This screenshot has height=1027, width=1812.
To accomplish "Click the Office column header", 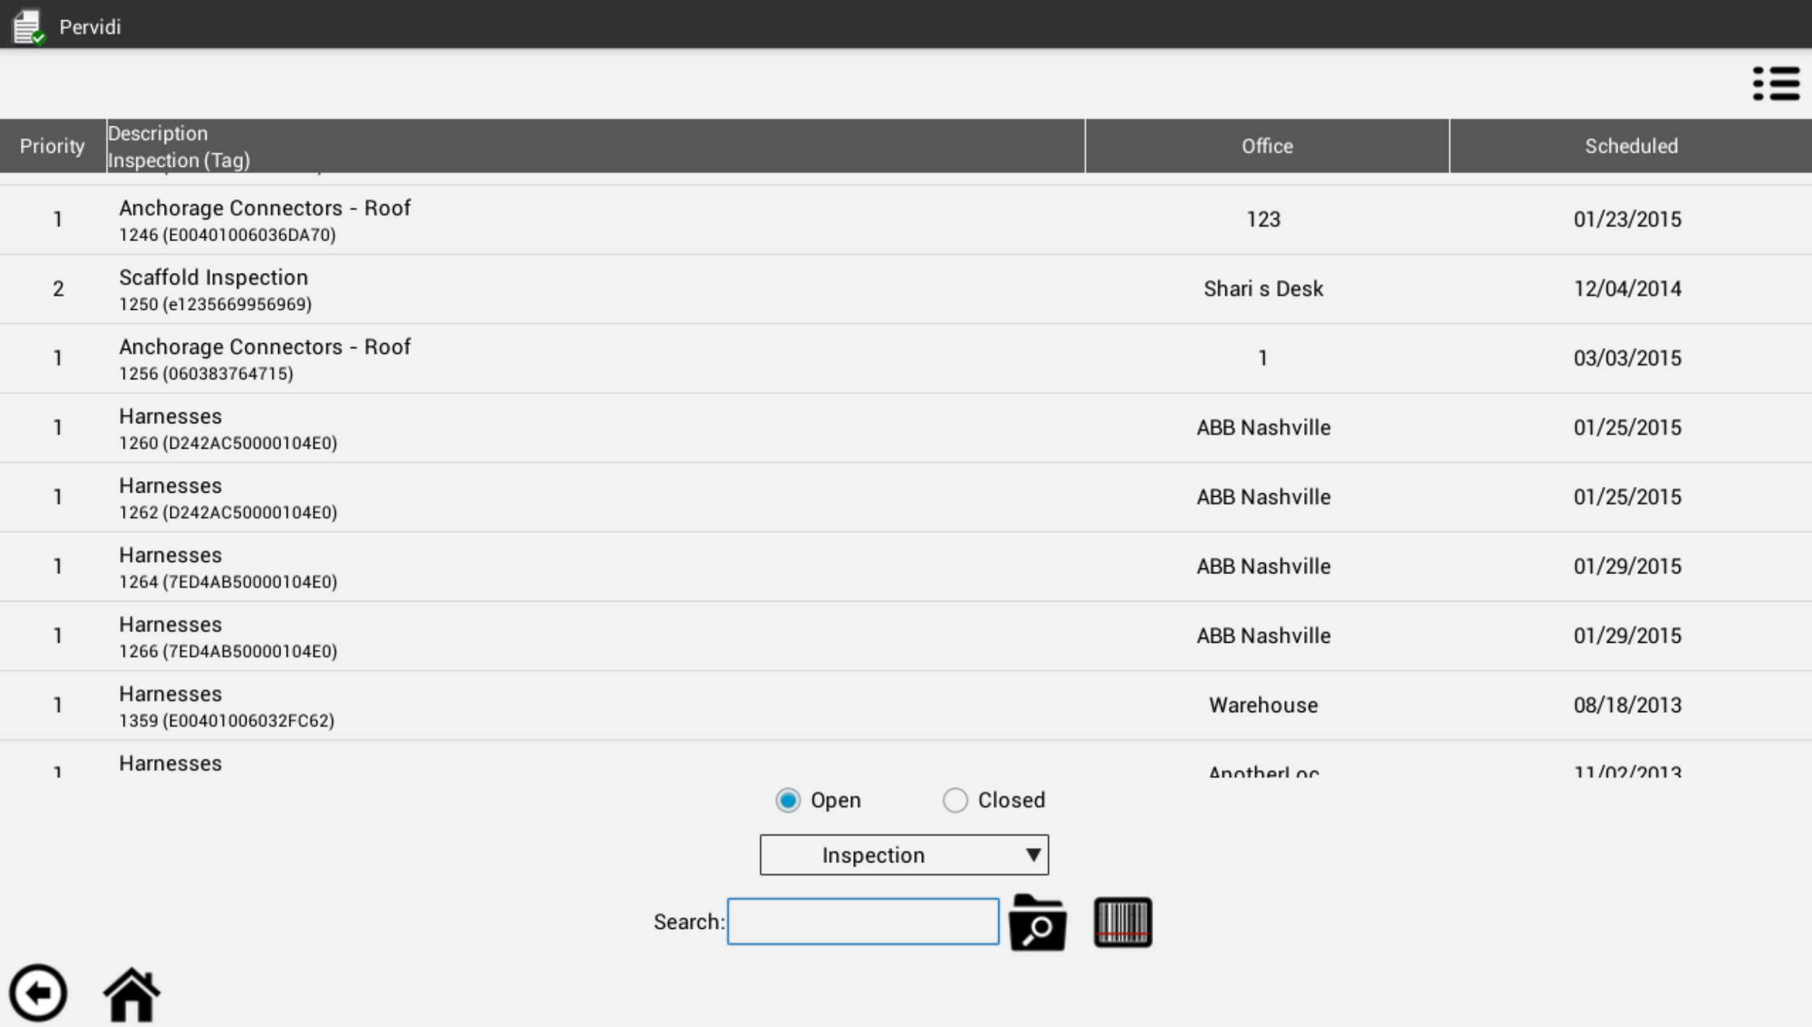I will coord(1267,146).
